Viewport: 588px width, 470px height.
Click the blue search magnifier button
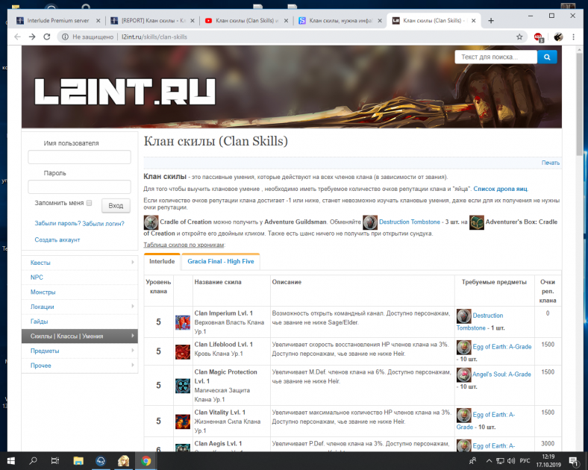[548, 57]
